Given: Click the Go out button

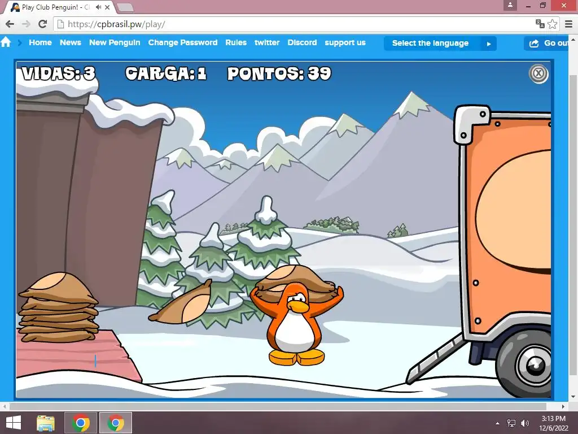Looking at the screenshot, I should pyautogui.click(x=546, y=43).
